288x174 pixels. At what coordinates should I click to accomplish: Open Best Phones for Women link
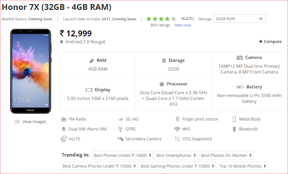tap(226, 155)
